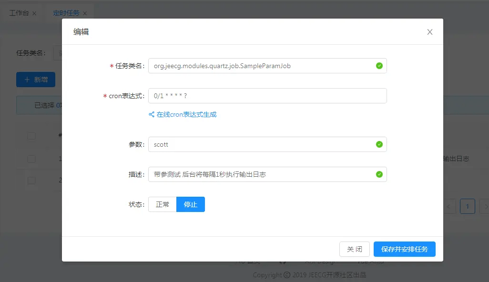
Task: Click the green checkmark in 任务类名 field
Action: tap(379, 66)
